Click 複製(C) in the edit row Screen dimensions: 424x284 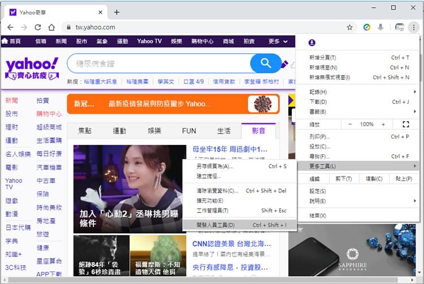(374, 179)
